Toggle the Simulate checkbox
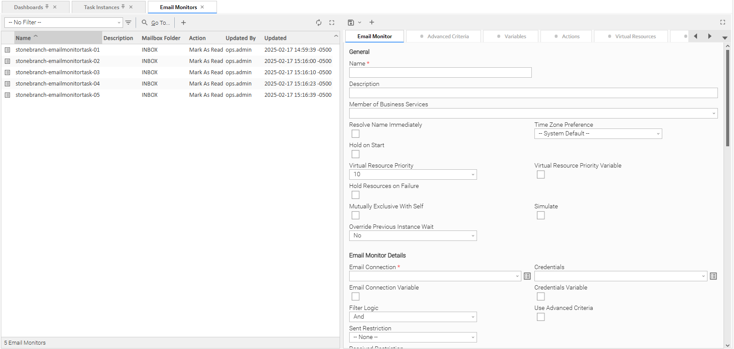734x349 pixels. 540,215
